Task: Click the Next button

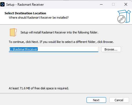Action: click(x=96, y=100)
